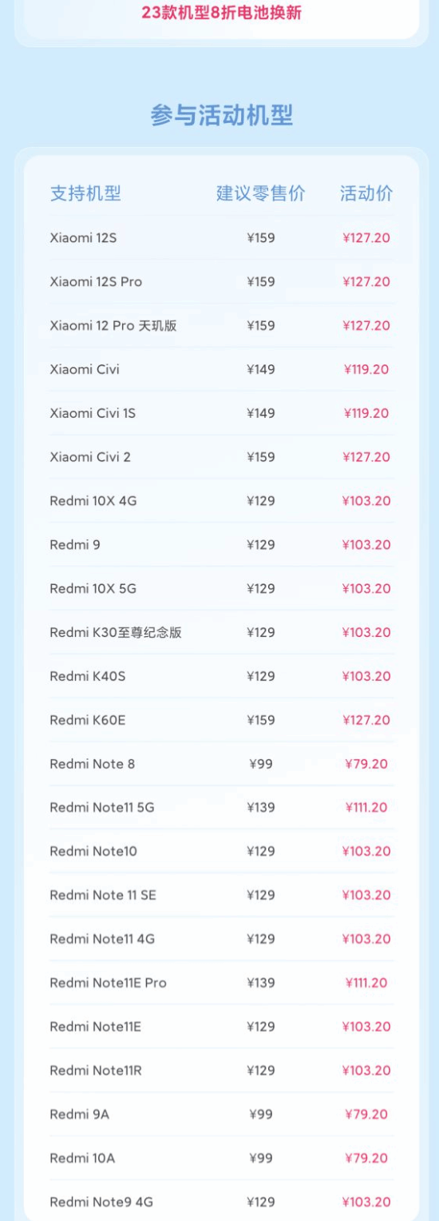Select Xiaomi Civi 1S row
Viewport: 439px width, 1221px height.
point(221,413)
